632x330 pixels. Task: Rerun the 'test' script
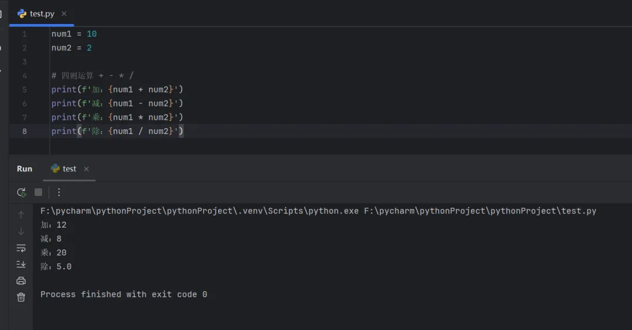21,192
